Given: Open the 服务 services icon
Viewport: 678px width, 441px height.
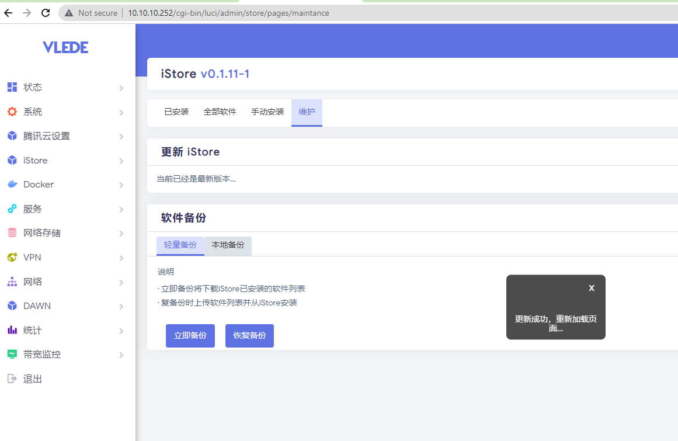Looking at the screenshot, I should pyautogui.click(x=12, y=209).
